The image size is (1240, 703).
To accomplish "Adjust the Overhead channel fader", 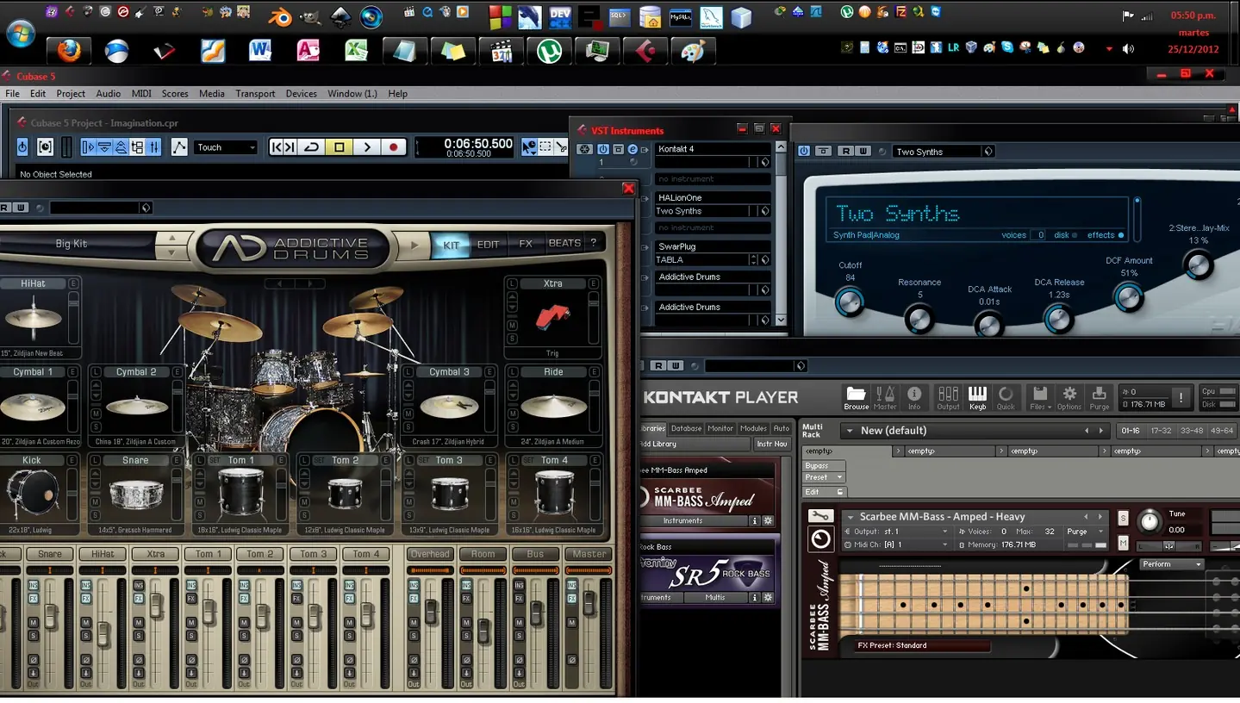I will (431, 612).
